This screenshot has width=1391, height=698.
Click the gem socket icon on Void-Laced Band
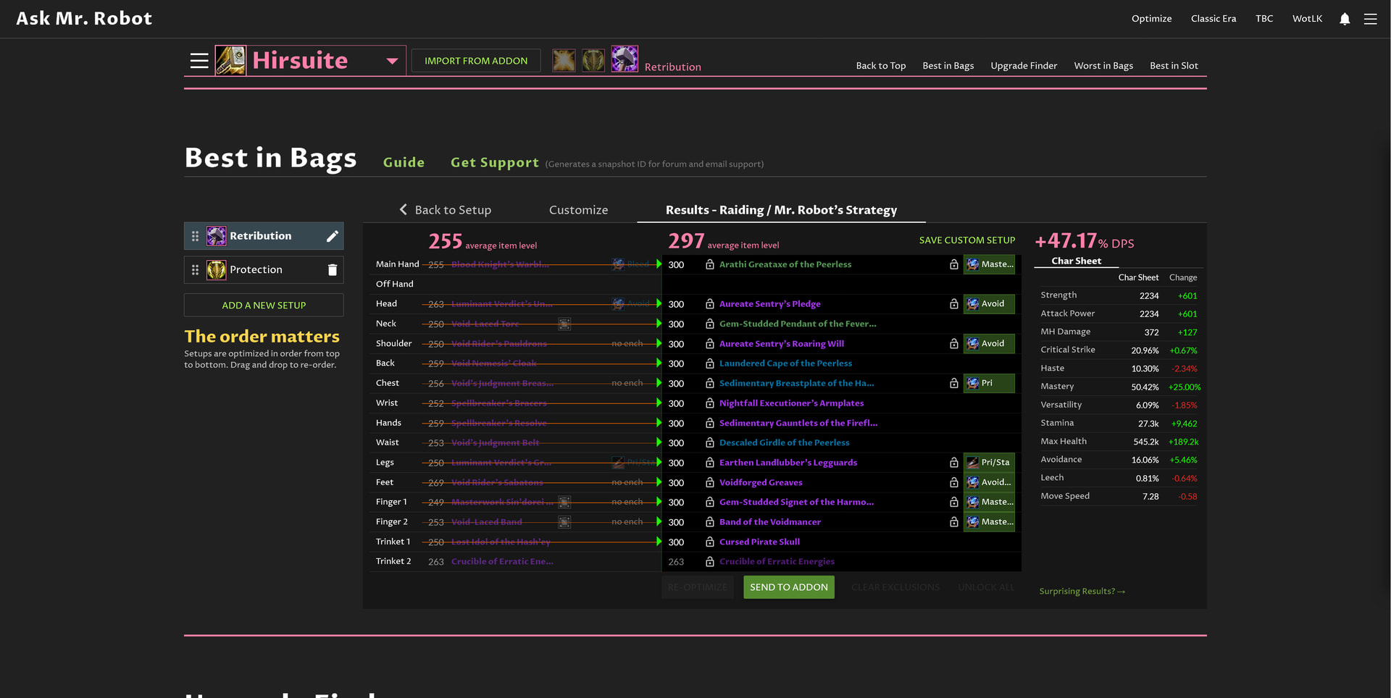564,522
